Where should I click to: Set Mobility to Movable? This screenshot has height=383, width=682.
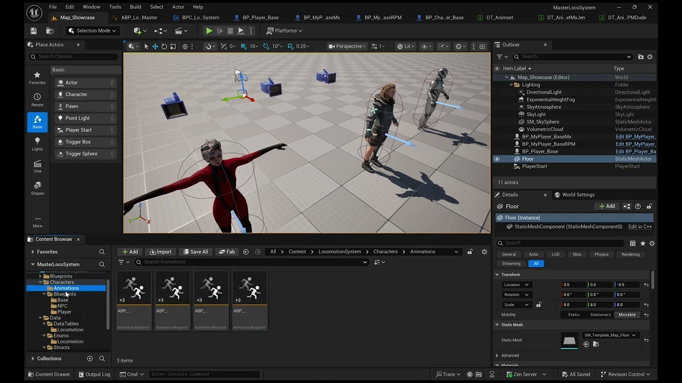coord(627,315)
